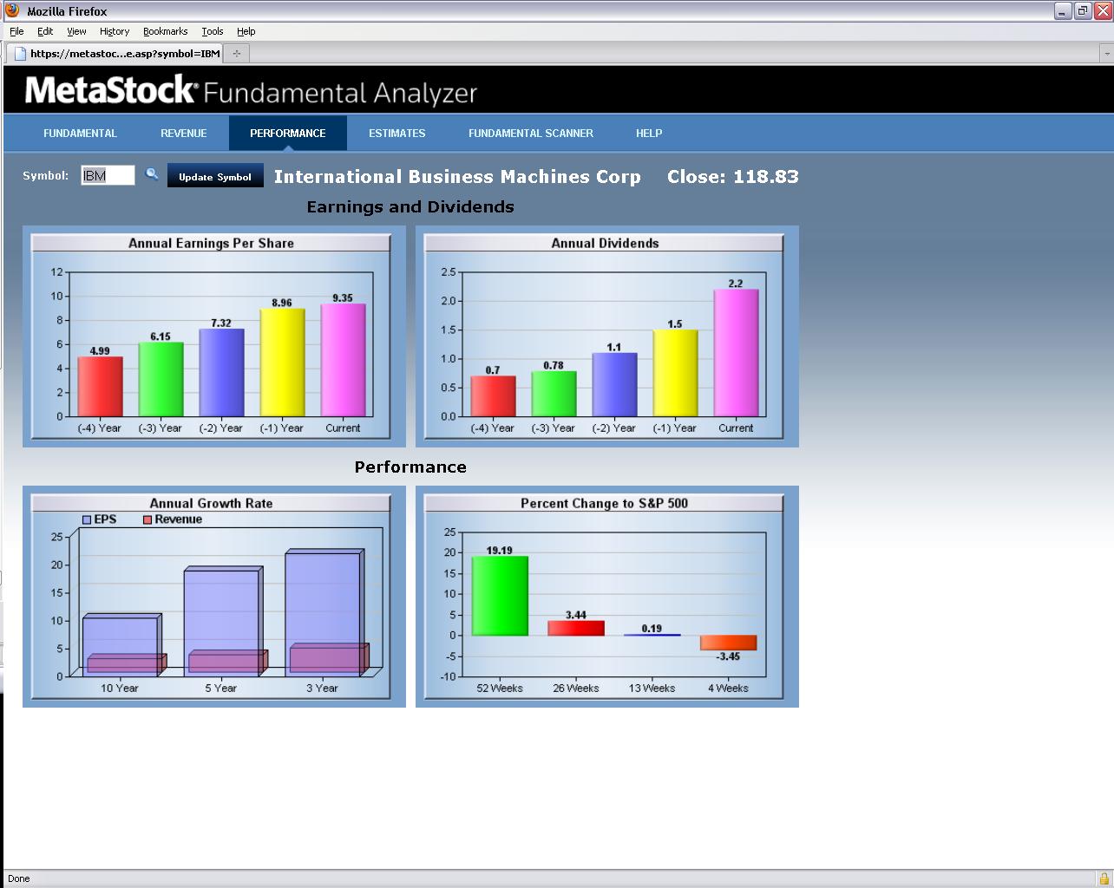
Task: Click the (-4) Year EPS bar labeled 4.99
Action: [100, 387]
